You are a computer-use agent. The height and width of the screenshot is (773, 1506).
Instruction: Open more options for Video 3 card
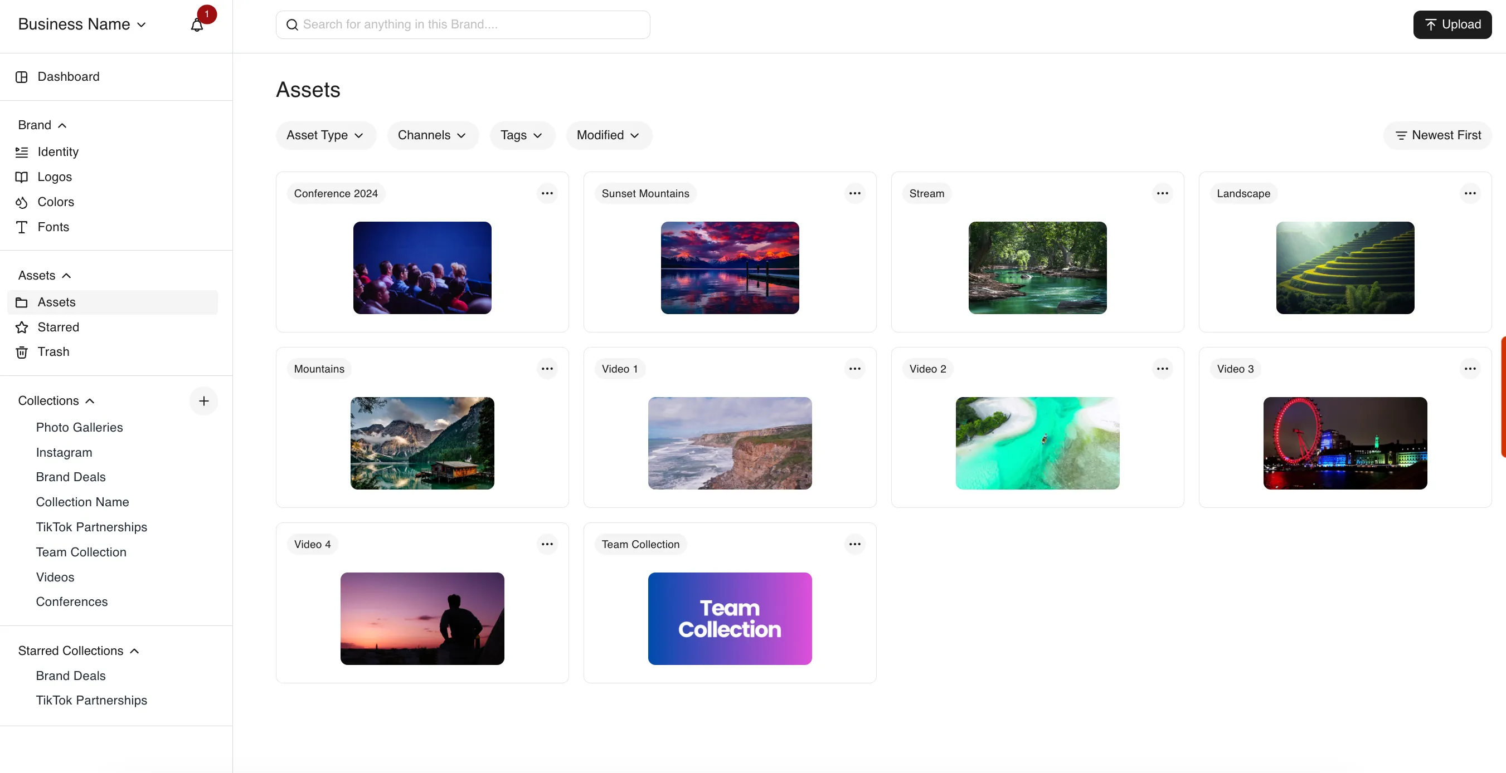click(x=1470, y=369)
